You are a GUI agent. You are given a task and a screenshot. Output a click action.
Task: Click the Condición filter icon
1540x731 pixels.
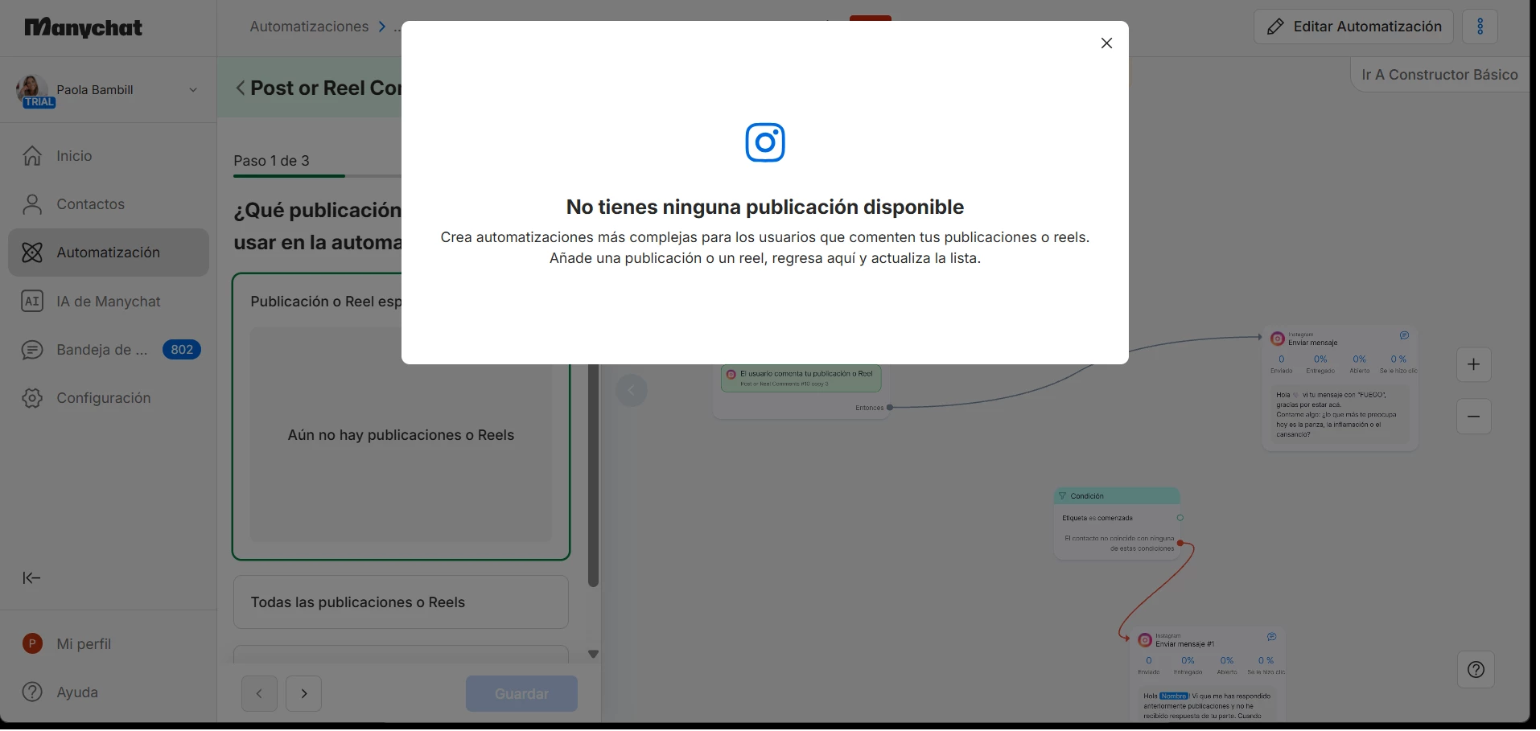[x=1062, y=496]
